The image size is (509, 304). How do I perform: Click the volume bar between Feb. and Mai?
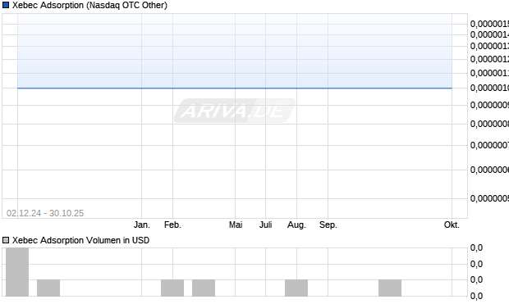tap(204, 288)
